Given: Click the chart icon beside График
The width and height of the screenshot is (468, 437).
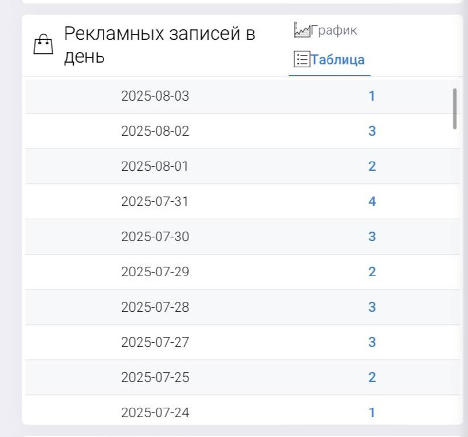Looking at the screenshot, I should click(x=301, y=30).
